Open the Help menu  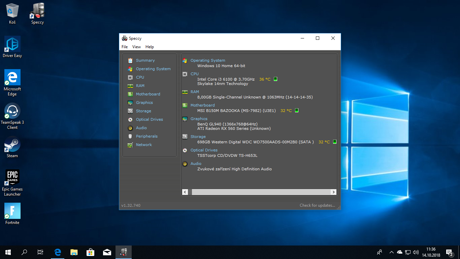150,47
